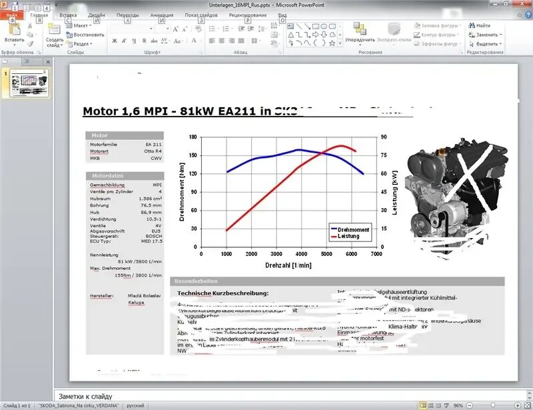Click the font color A icon
The image size is (533, 410).
[194, 41]
